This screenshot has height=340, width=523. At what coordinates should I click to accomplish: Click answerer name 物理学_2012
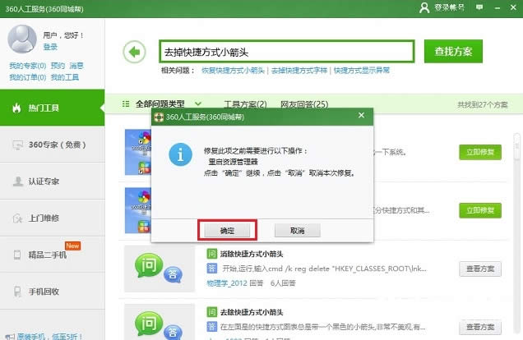click(x=227, y=283)
